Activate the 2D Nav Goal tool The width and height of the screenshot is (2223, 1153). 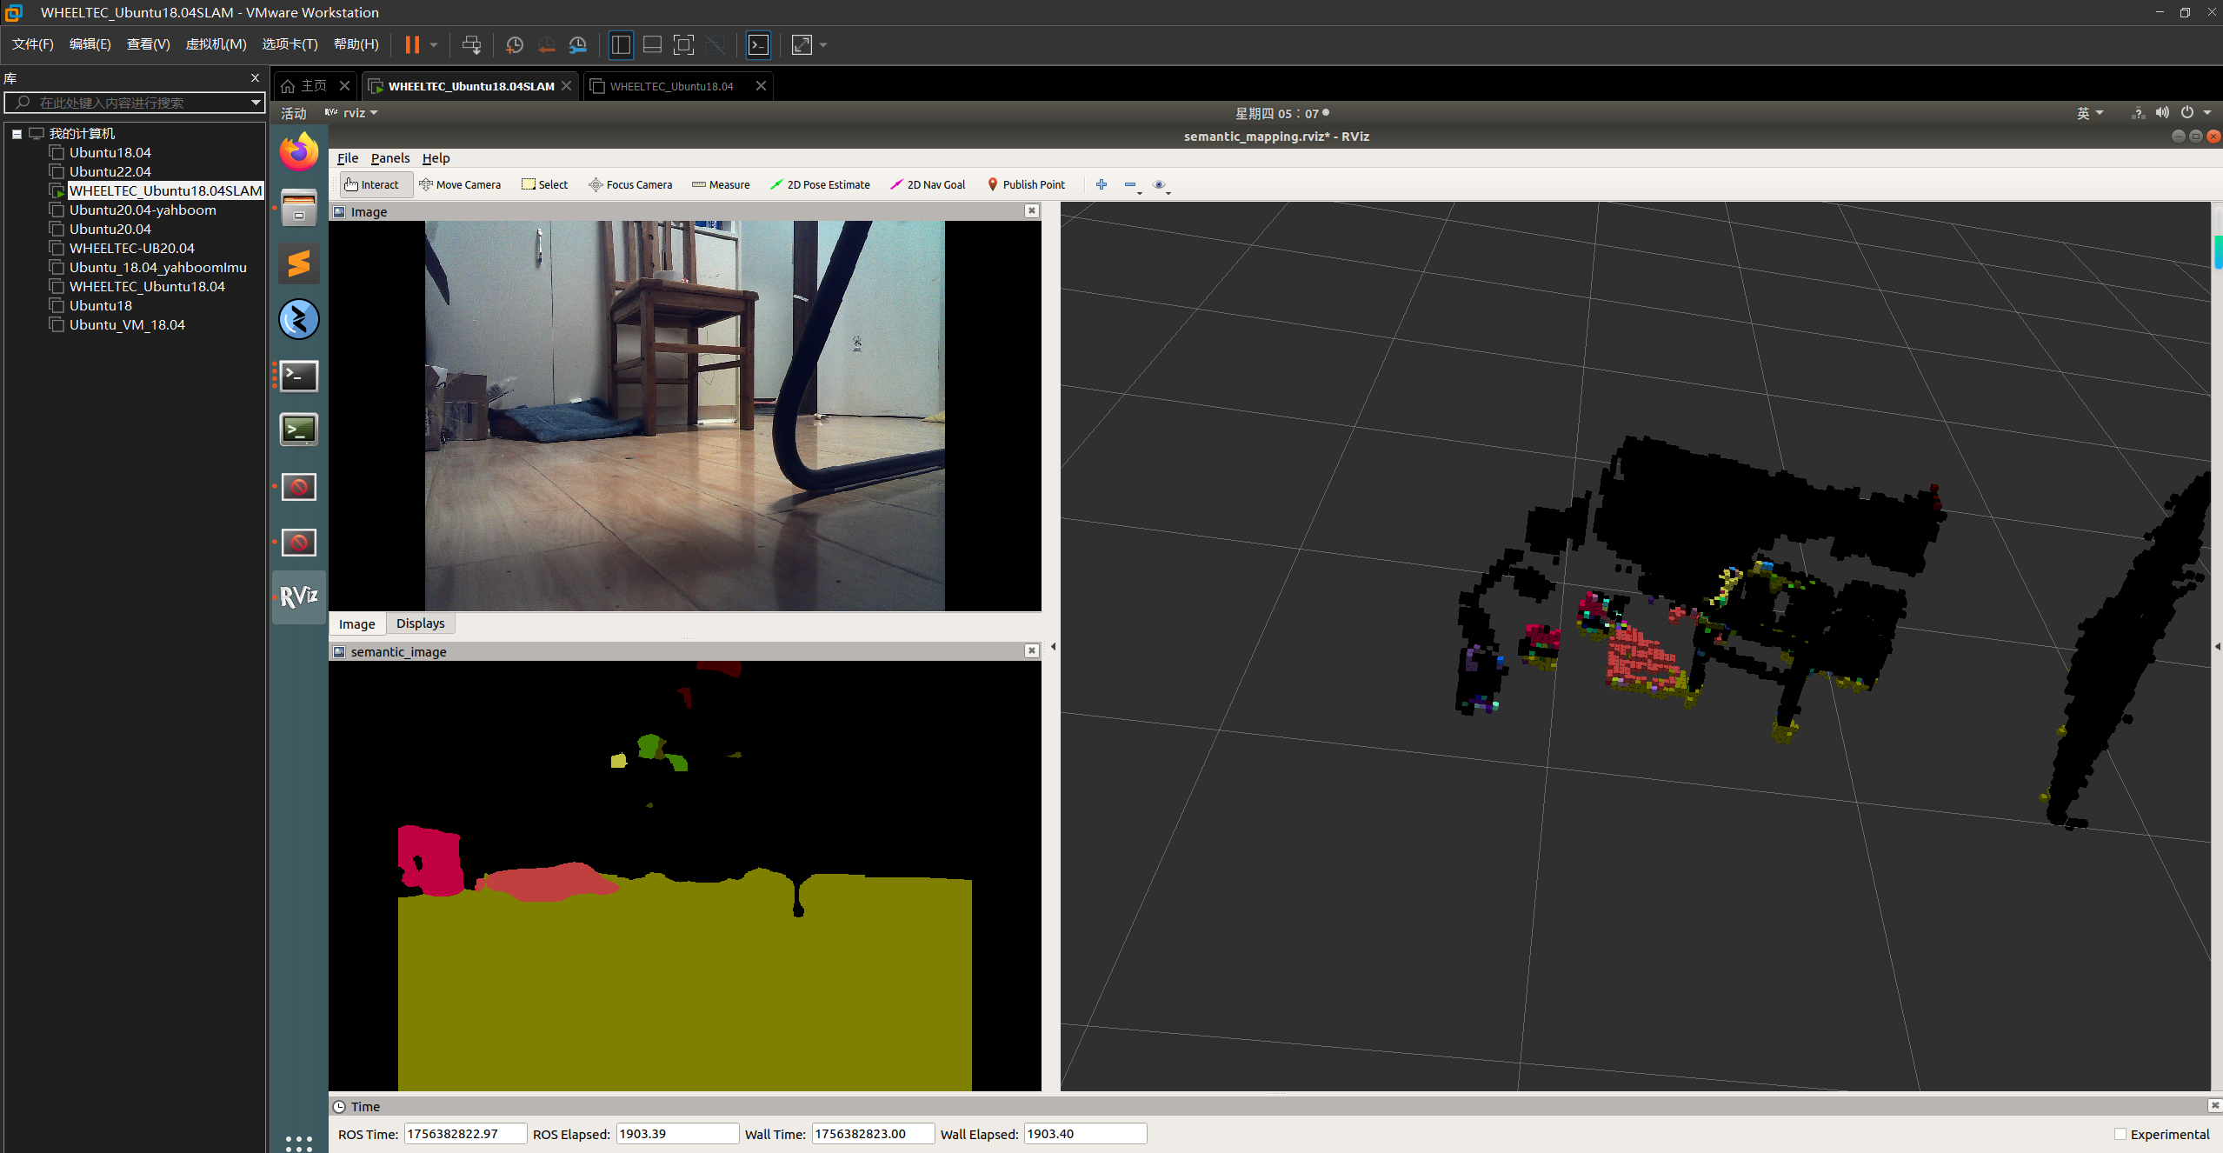(928, 184)
